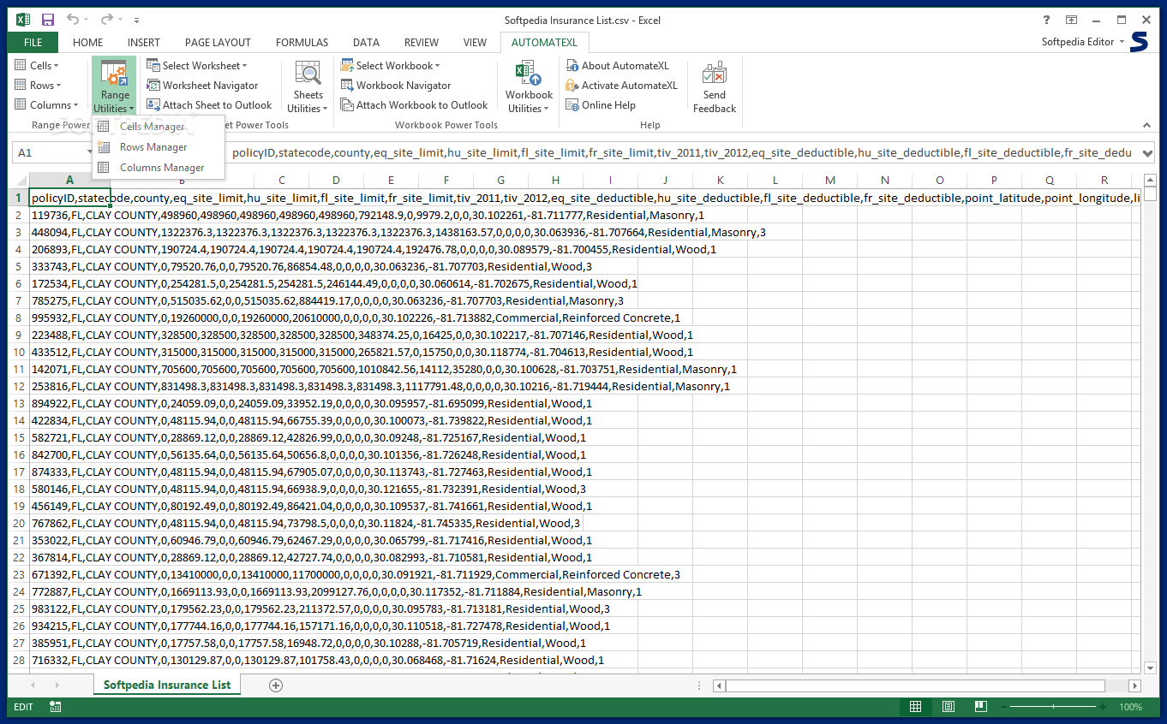Viewport: 1167px width, 724px height.
Task: Switch to the DATA tab
Action: (x=366, y=42)
